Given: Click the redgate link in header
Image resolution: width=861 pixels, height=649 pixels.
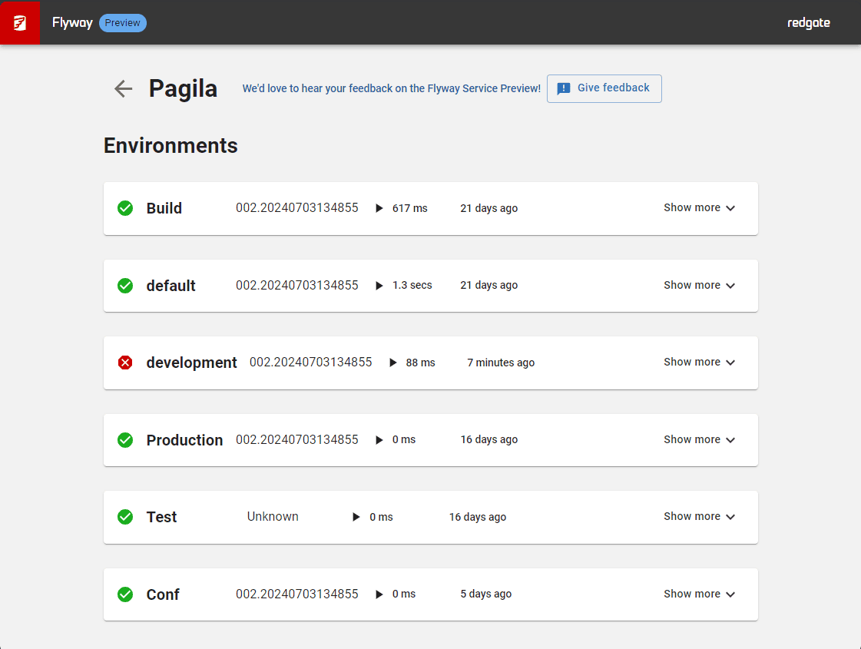Looking at the screenshot, I should point(808,23).
